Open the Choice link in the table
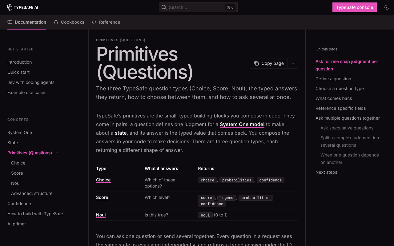The image size is (394, 246). pyautogui.click(x=103, y=180)
